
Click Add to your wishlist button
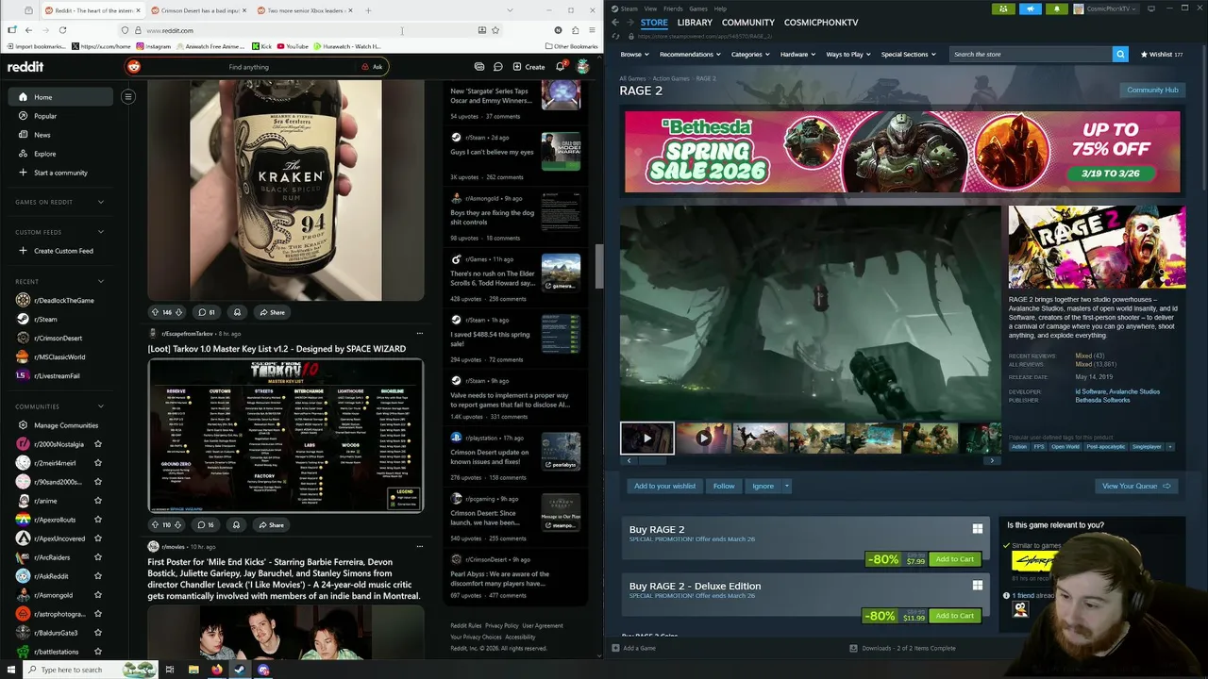pos(664,486)
